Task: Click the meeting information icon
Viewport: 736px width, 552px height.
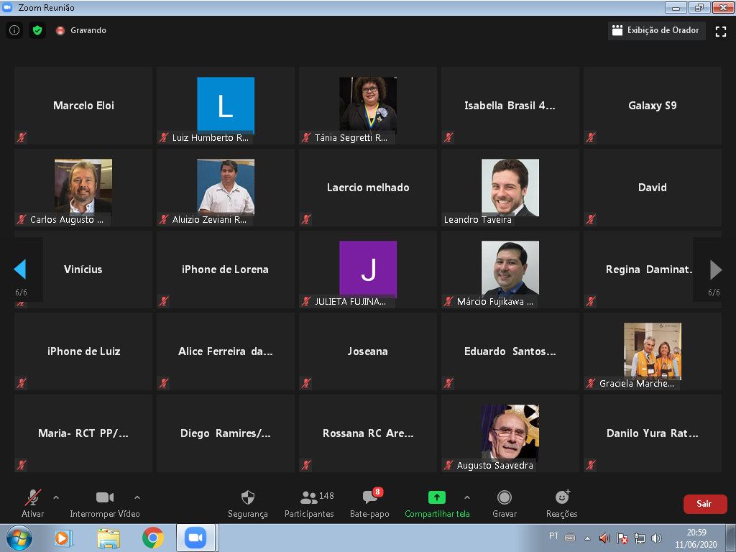Action: (14, 30)
